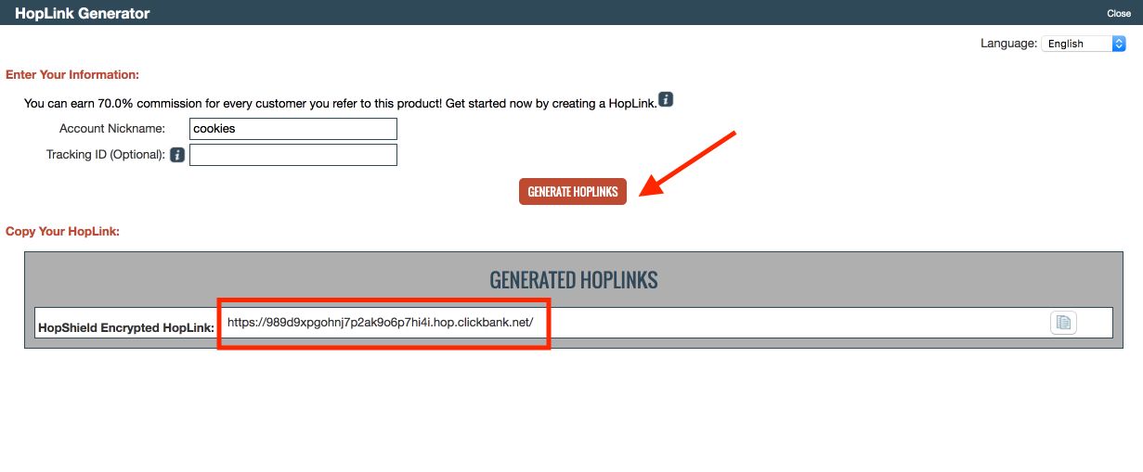Click the Generate HopLinks button
Screen dimensions: 1143x472
point(573,191)
